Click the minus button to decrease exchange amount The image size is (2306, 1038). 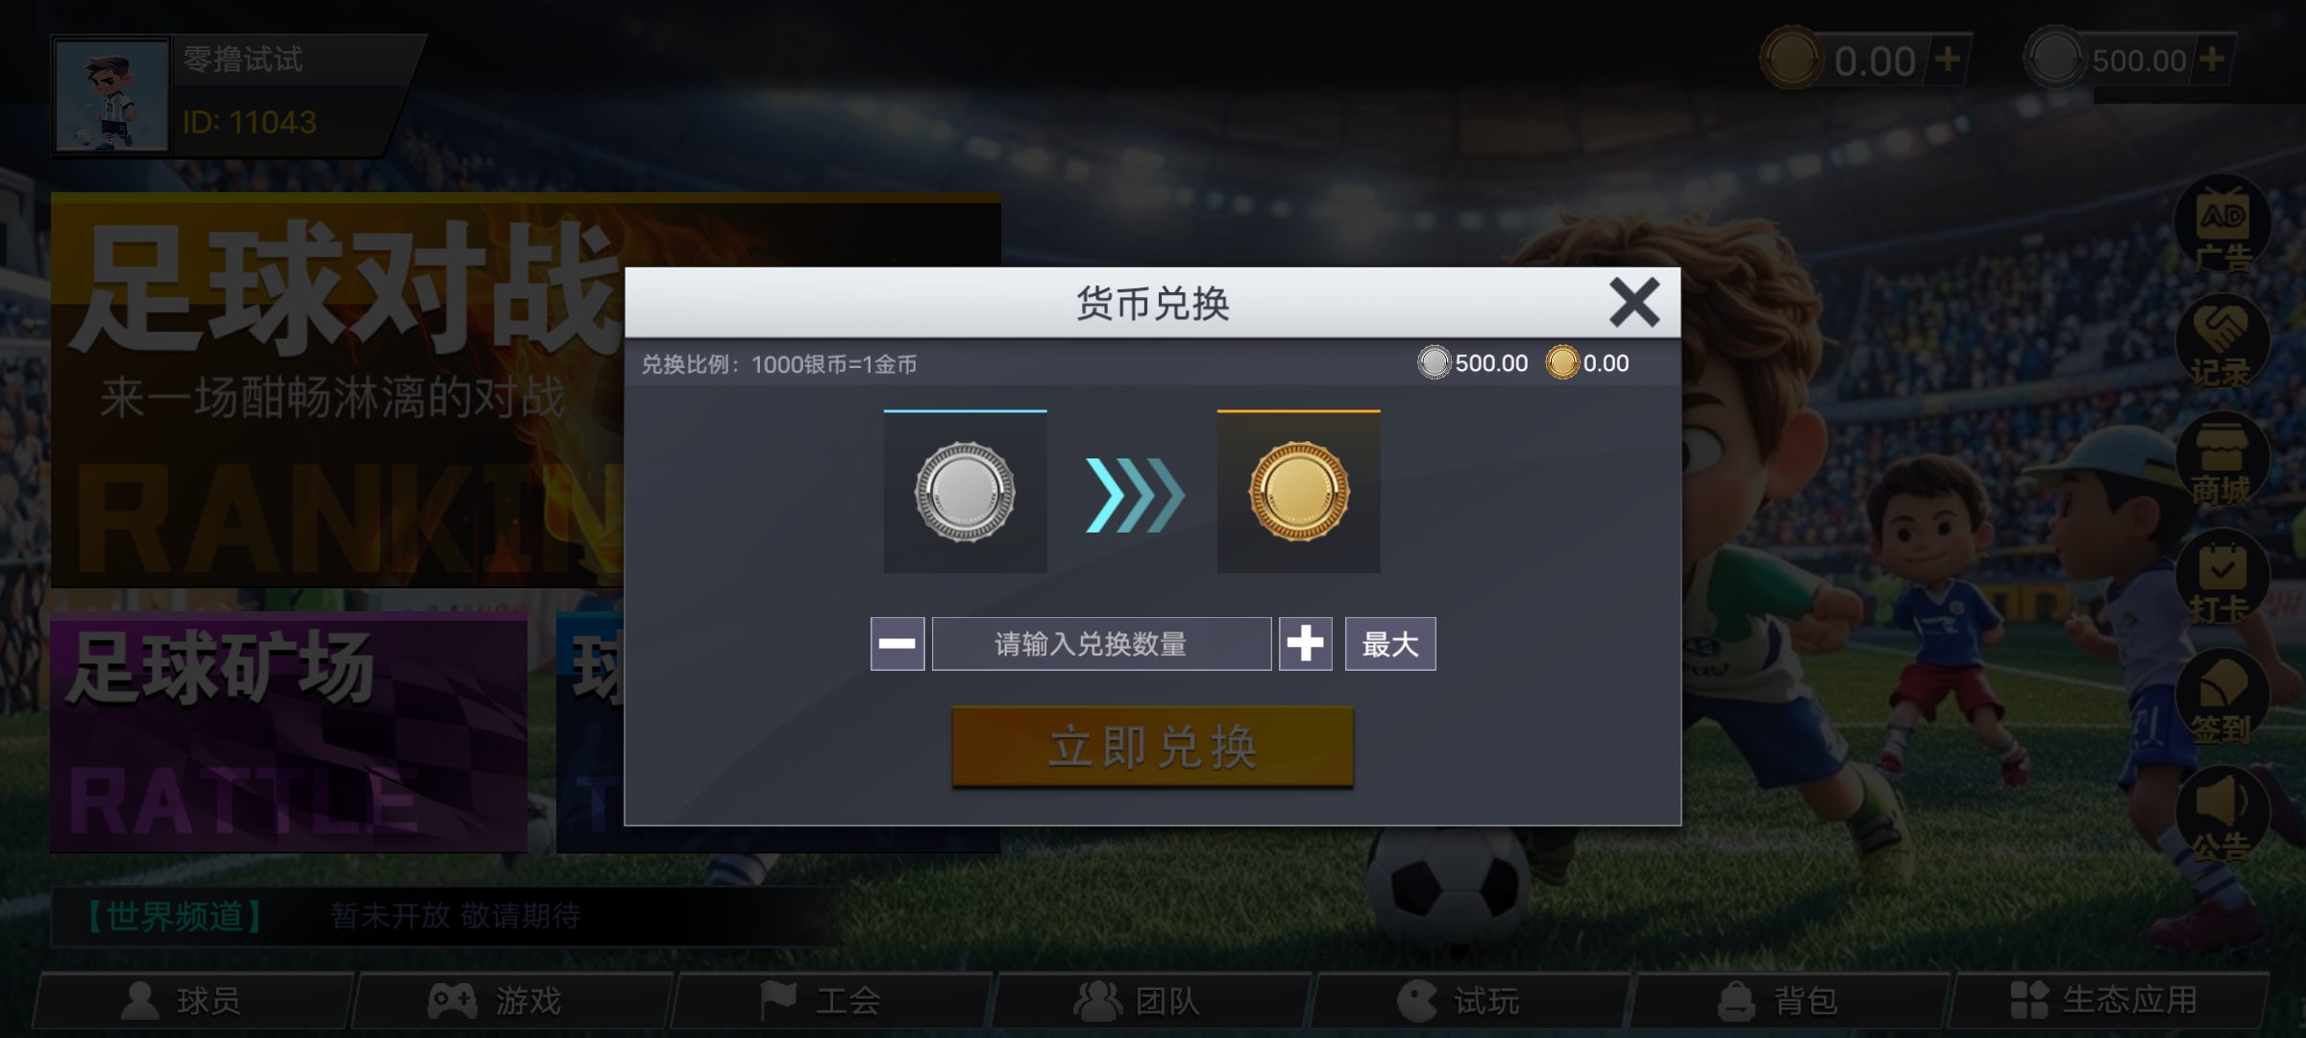[x=897, y=644]
